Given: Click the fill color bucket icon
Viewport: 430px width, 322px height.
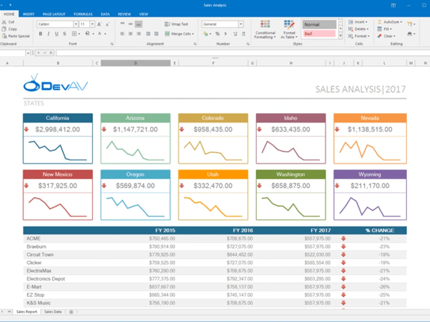Looking at the screenshot, I should [x=87, y=33].
